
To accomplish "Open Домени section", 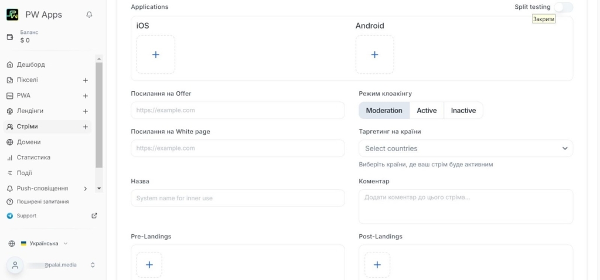I will [x=29, y=142].
